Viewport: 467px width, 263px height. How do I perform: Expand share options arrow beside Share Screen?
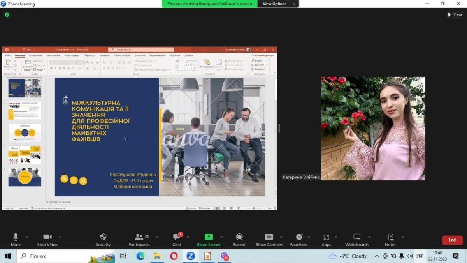point(221,237)
